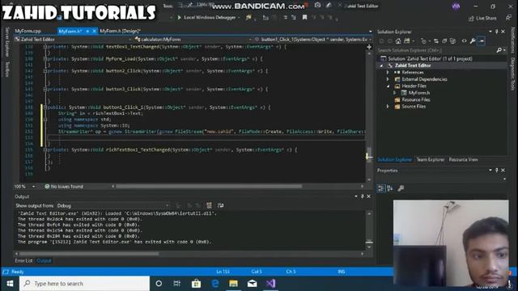This screenshot has height=291, width=518.
Task: Close the Output panel
Action: pyautogui.click(x=369, y=196)
